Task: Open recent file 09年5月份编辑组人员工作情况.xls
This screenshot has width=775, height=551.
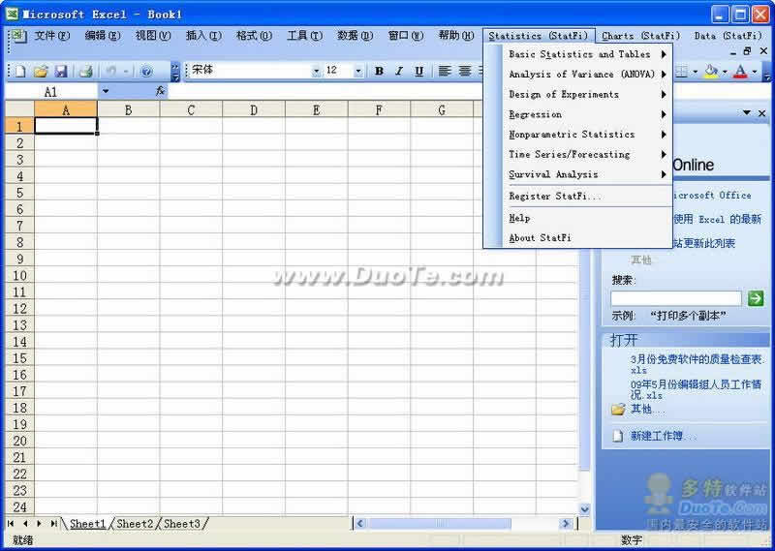Action: [696, 389]
